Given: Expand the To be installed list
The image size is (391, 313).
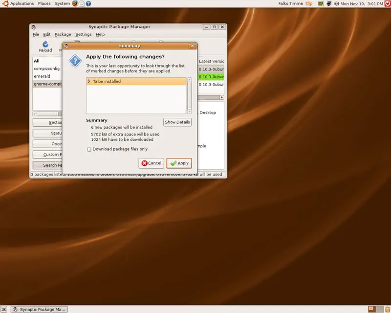Looking at the screenshot, I should (89, 82).
